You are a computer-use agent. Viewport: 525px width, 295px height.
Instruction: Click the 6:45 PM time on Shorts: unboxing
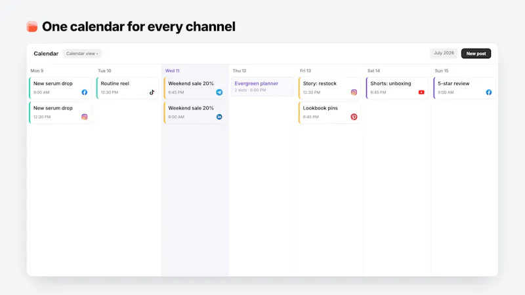click(379, 92)
